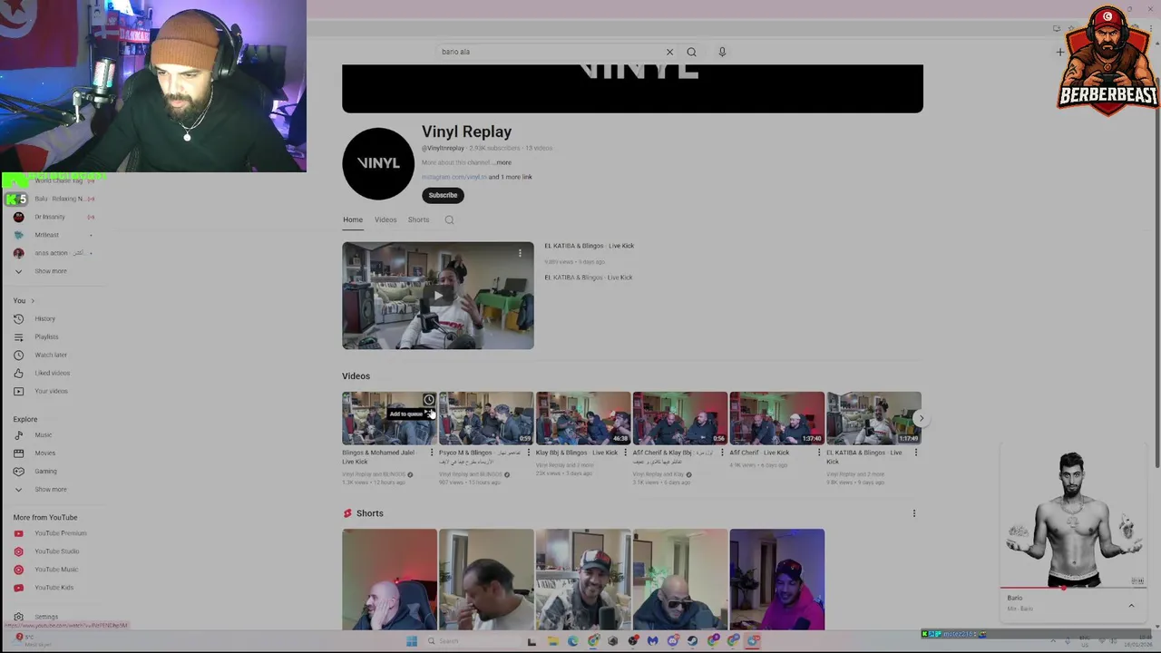Open the Shorts section options menu
Viewport: 1161px width, 653px height.
coord(913,513)
